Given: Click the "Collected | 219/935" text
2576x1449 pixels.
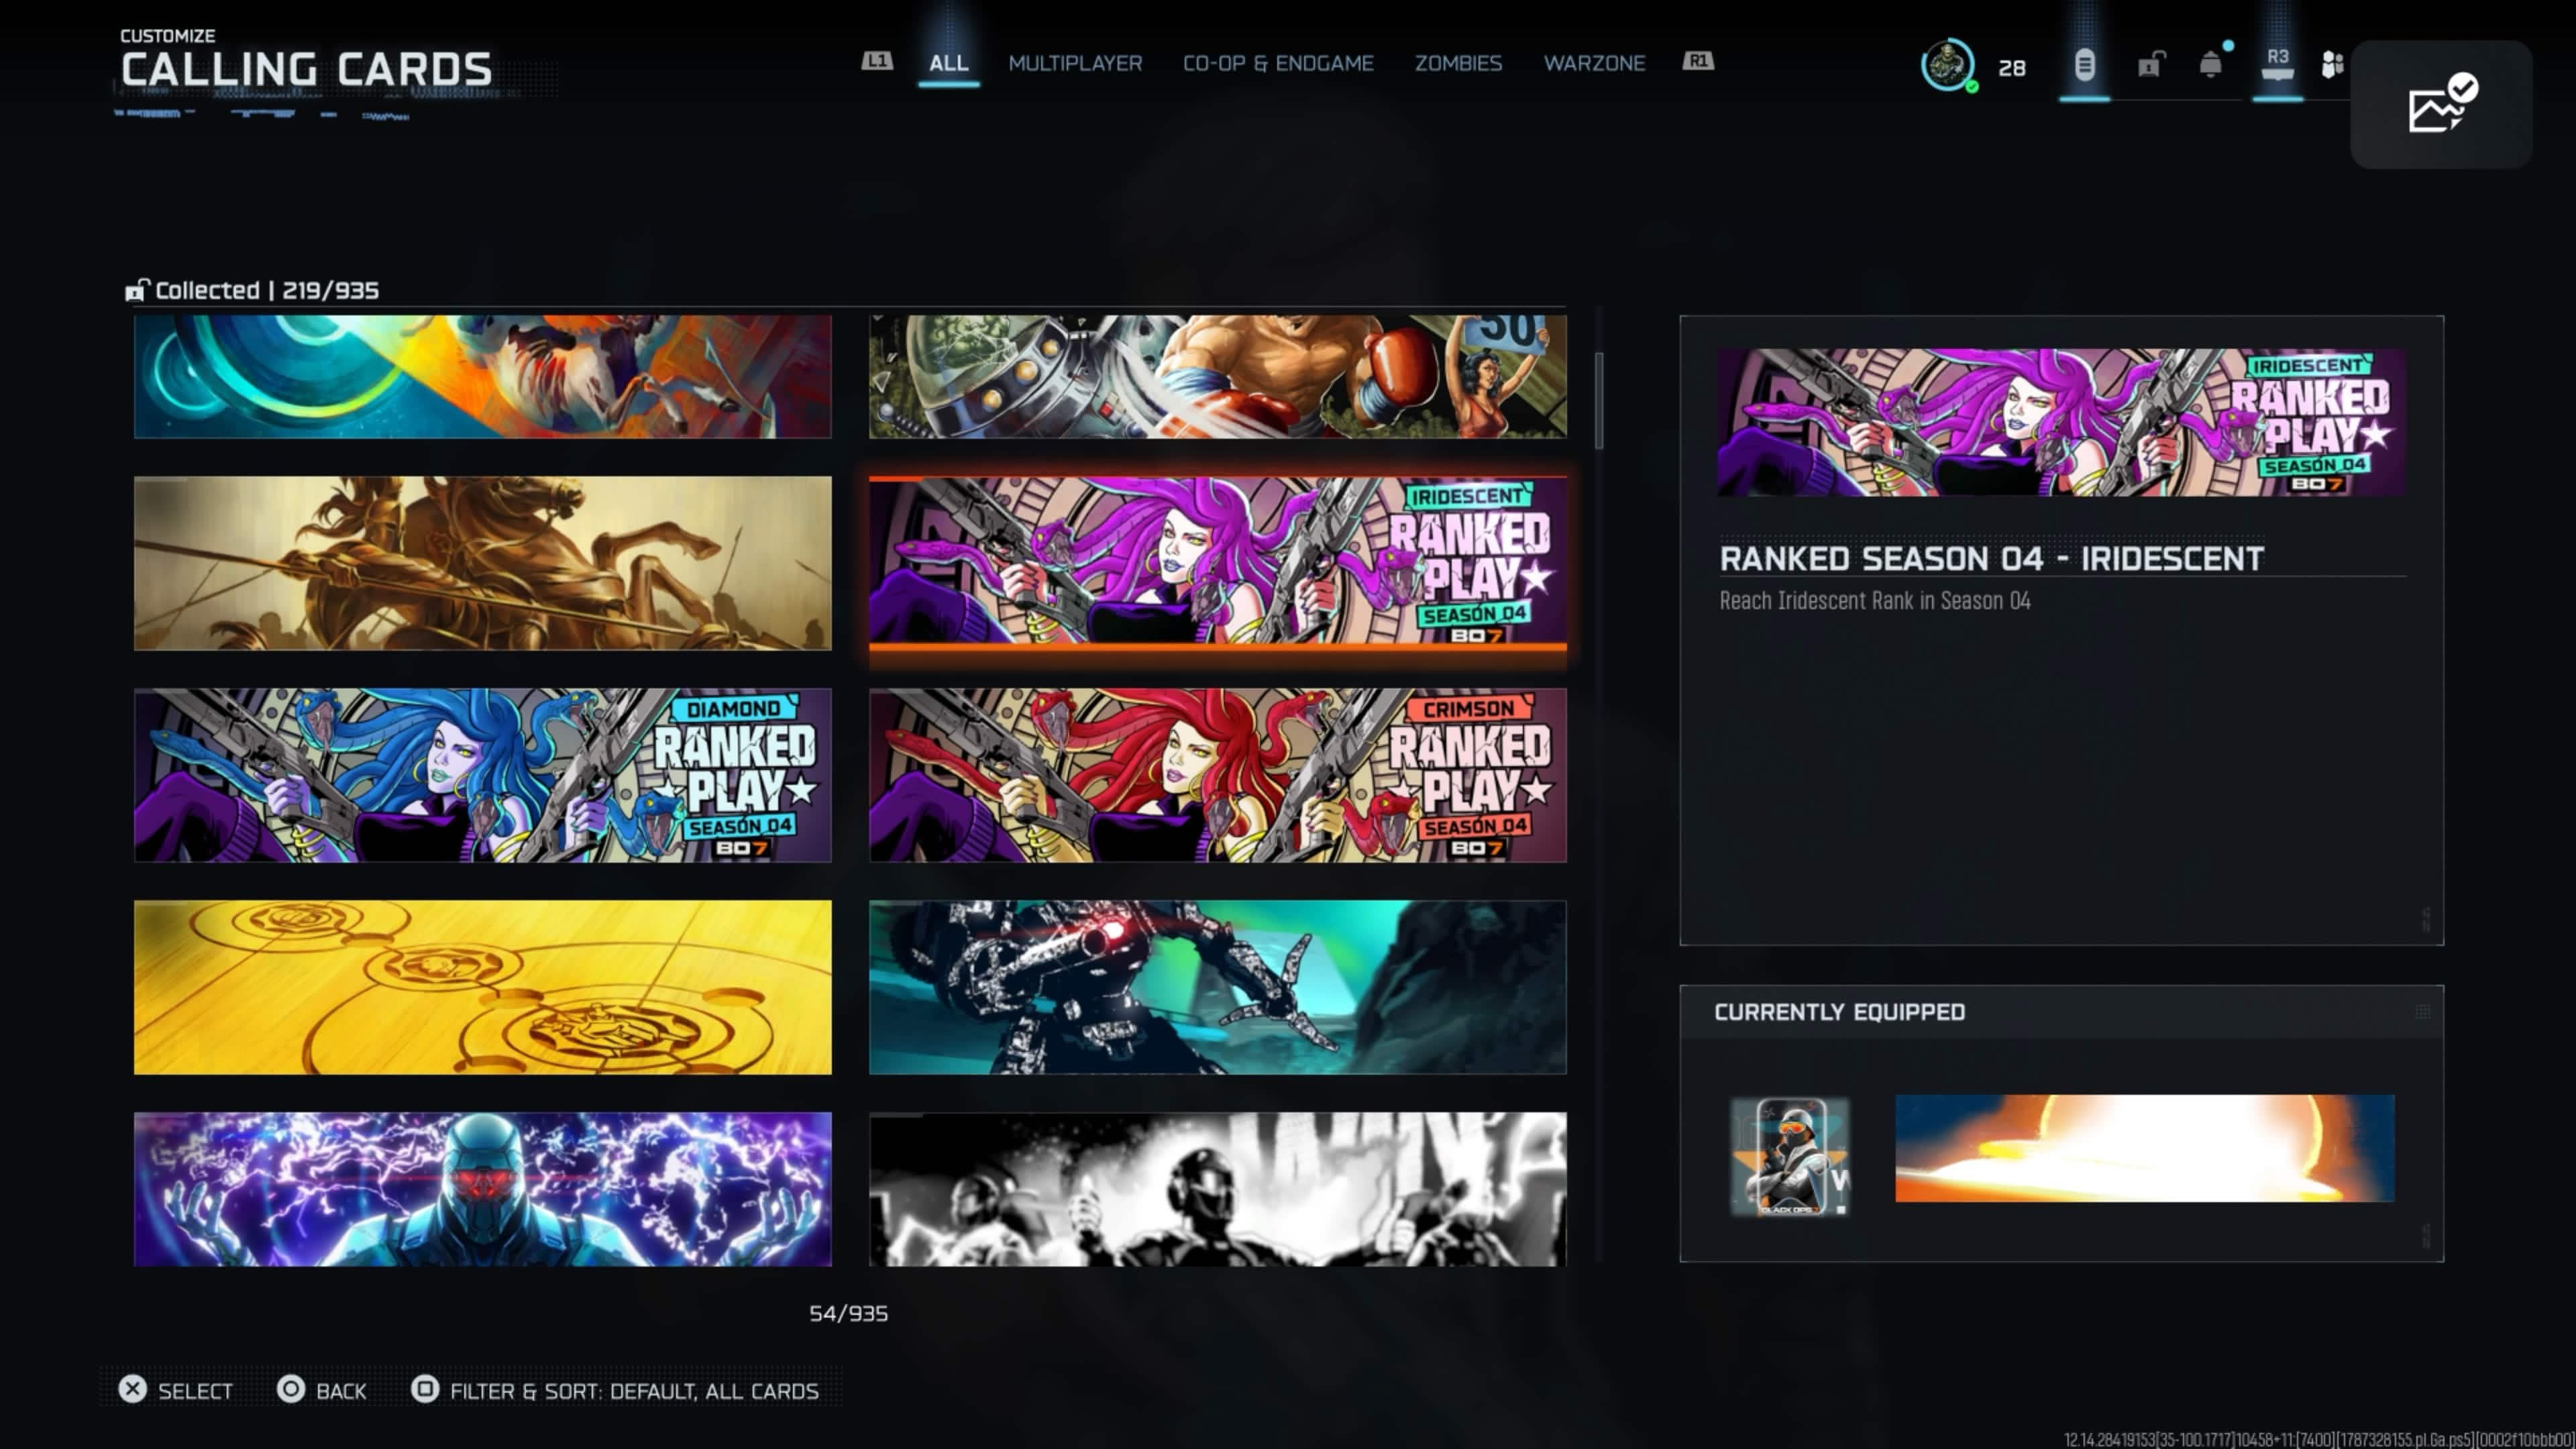Looking at the screenshot, I should click(267, 290).
